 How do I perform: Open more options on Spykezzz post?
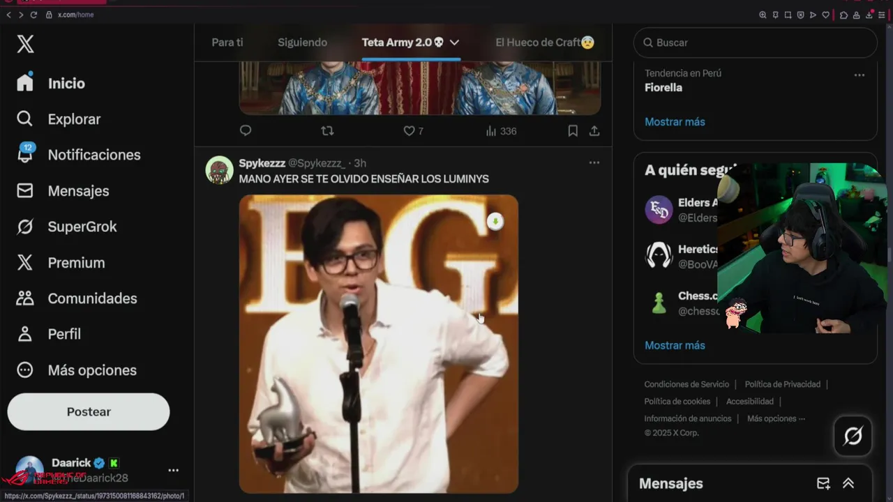coord(594,162)
